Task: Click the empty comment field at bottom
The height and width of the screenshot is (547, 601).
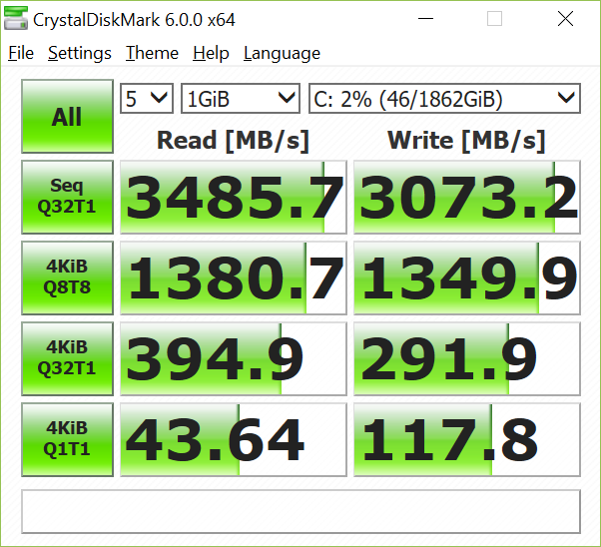Action: click(x=300, y=511)
